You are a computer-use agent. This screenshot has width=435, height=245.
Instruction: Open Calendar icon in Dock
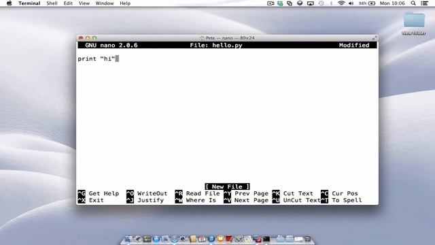point(202,239)
